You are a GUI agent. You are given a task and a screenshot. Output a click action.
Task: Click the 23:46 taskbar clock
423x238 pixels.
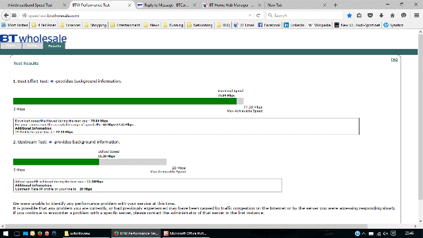[x=409, y=233]
